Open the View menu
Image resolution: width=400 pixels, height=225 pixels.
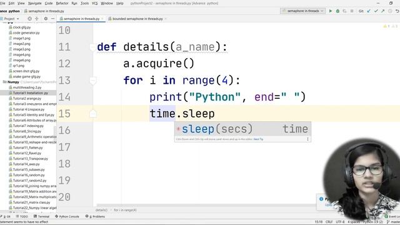[21, 3]
